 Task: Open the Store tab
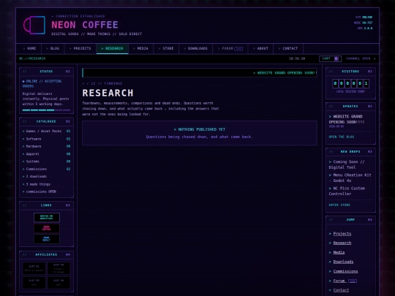pos(166,48)
